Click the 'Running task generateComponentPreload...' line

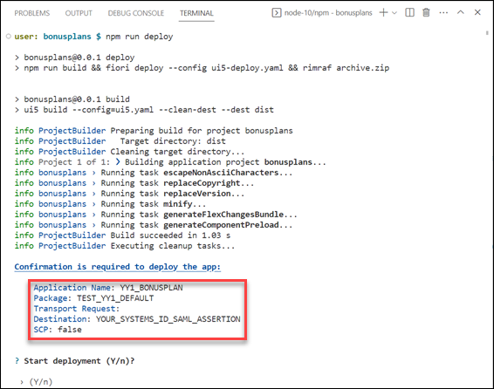154,225
